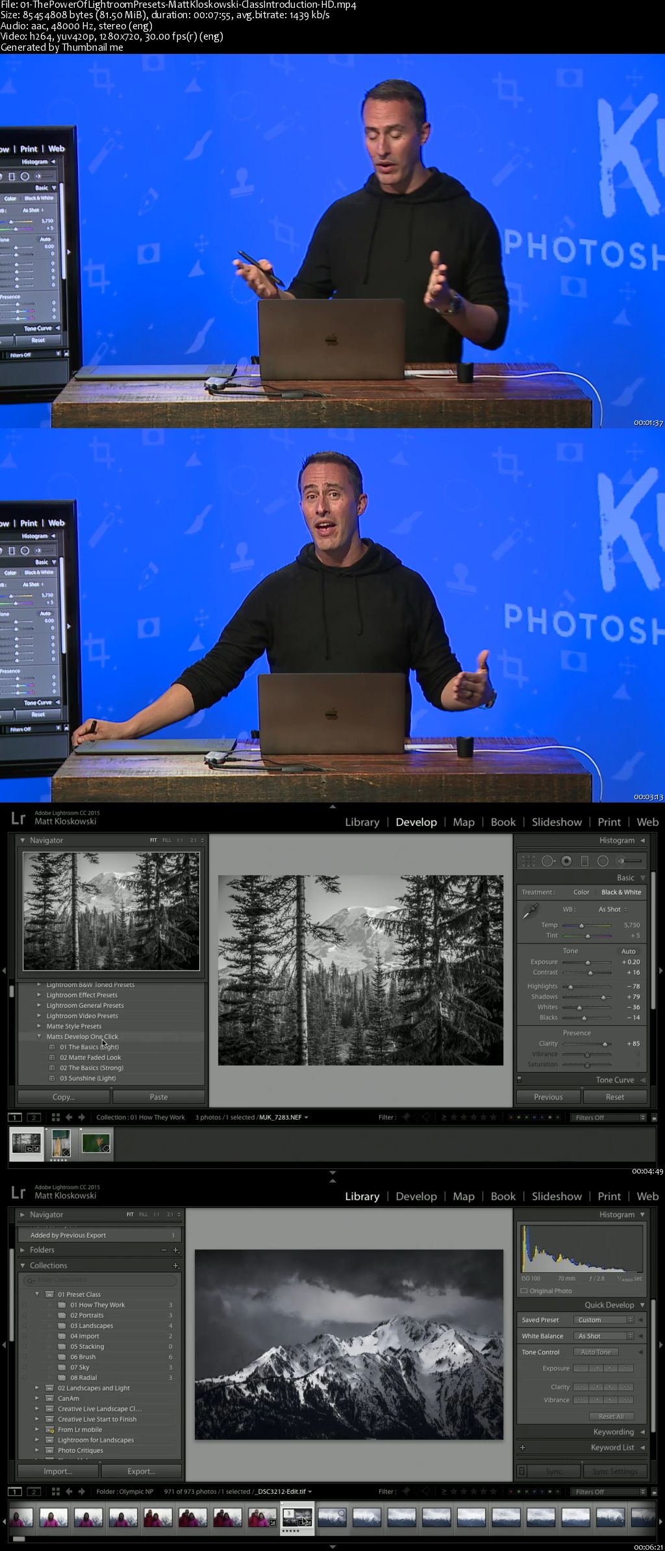Image resolution: width=665 pixels, height=1551 pixels.
Task: Collapse "Matts Develop One Click" preset folder
Action: pyautogui.click(x=39, y=1036)
